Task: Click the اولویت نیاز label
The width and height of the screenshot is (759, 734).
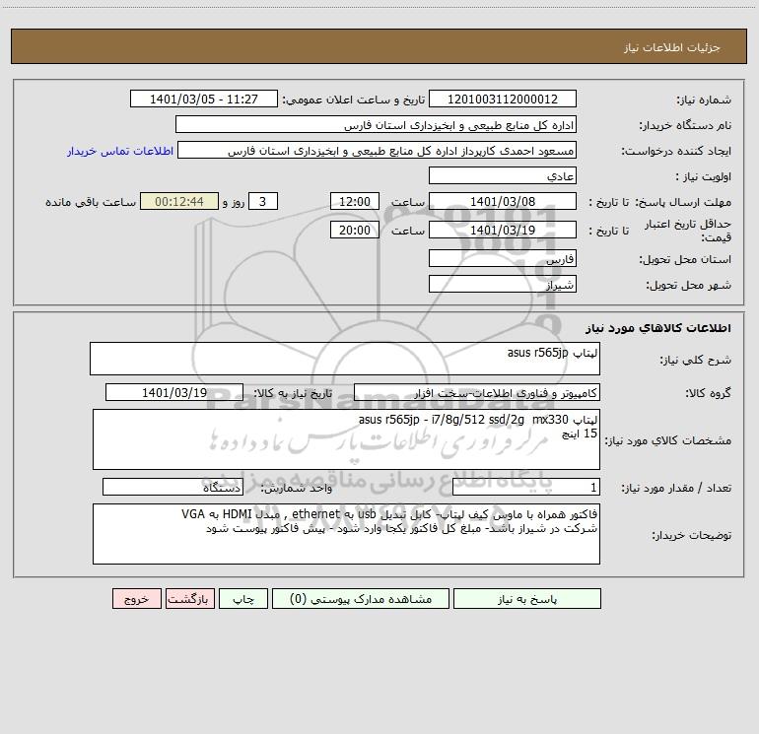Action: pos(704,176)
